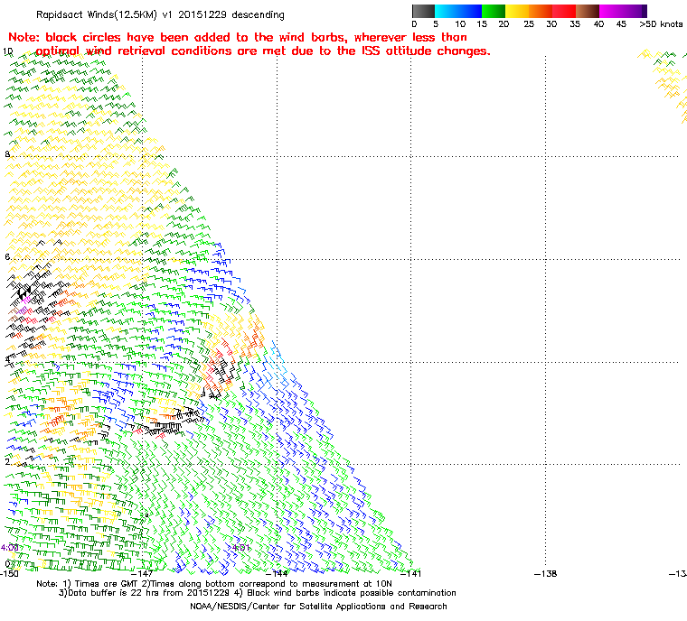Click the longitude label "-138"
687x621 pixels.
545,573
